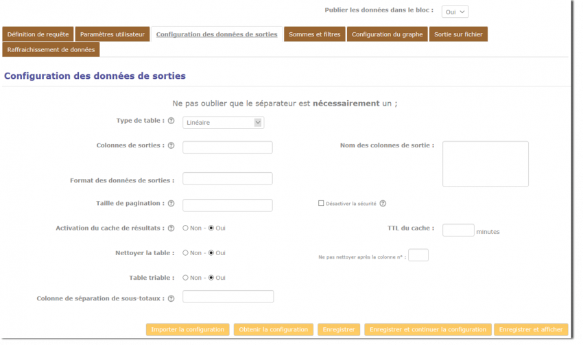Open the Publier les données dropdown
The width and height of the screenshot is (583, 345).
pos(455,12)
